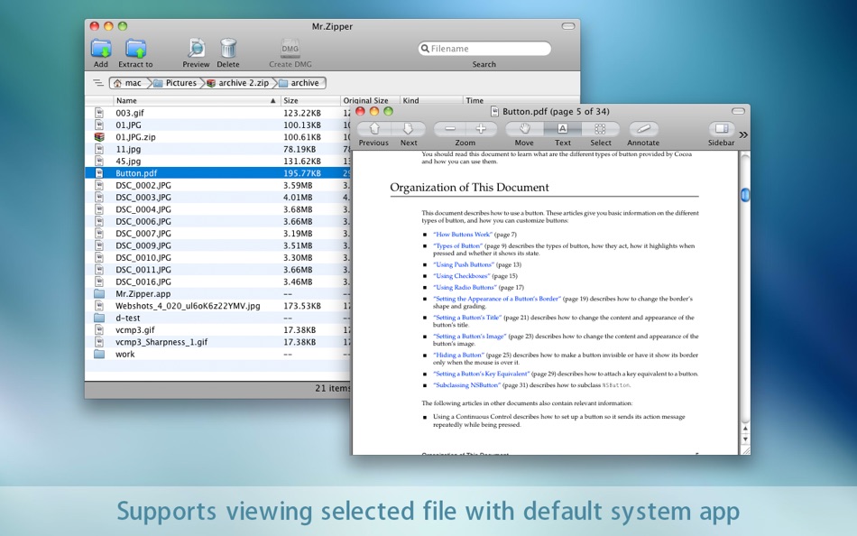The image size is (857, 536).
Task: Select file 11.jpg
Action: click(217, 149)
